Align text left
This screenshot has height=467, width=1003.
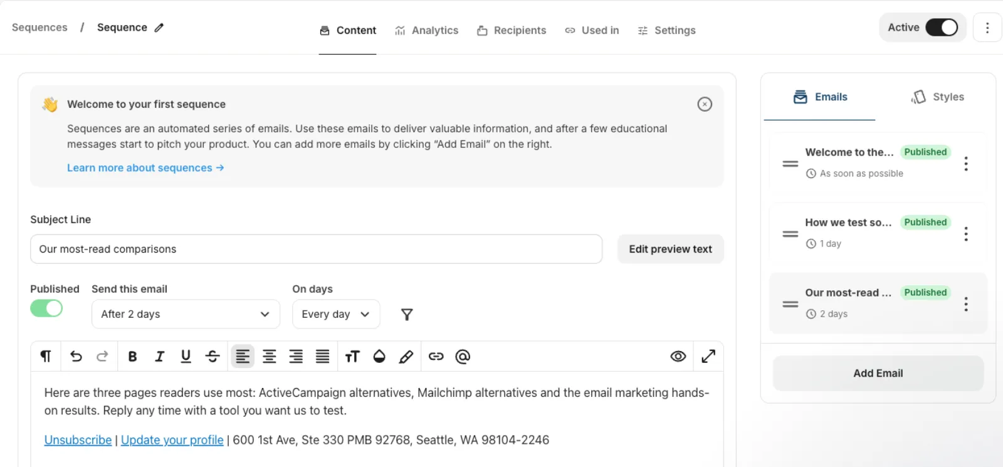coord(243,357)
